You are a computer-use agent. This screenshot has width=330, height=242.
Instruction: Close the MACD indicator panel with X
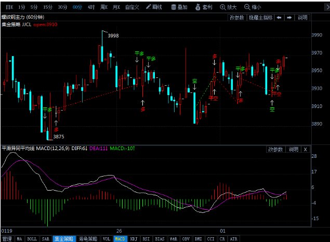pyautogui.click(x=305, y=149)
